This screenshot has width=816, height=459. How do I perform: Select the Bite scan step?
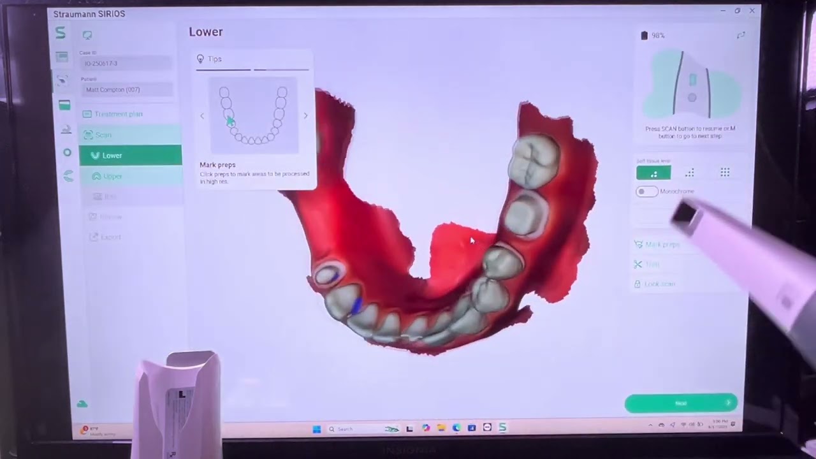pos(131,196)
